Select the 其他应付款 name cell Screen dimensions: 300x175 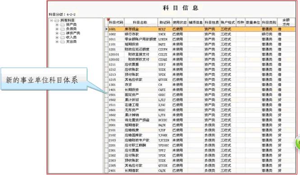click(141, 166)
